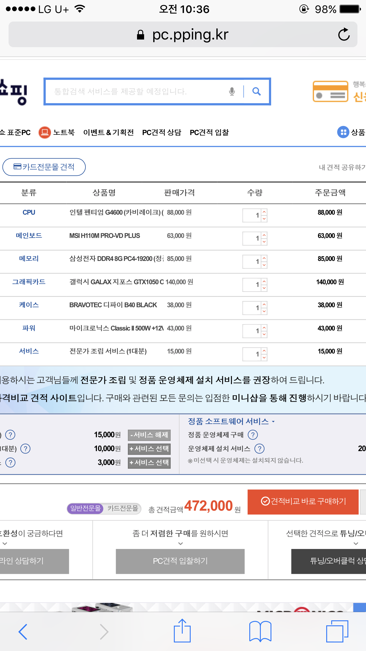Click the CPU category link
The image size is (366, 651).
(29, 212)
